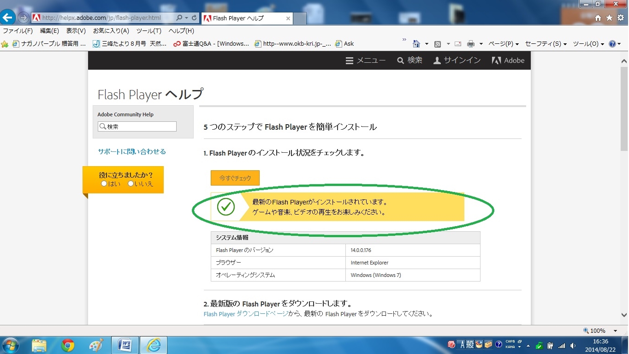629x354 pixels.
Task: Open ナガノパープル favorites bar link
Action: click(x=49, y=44)
